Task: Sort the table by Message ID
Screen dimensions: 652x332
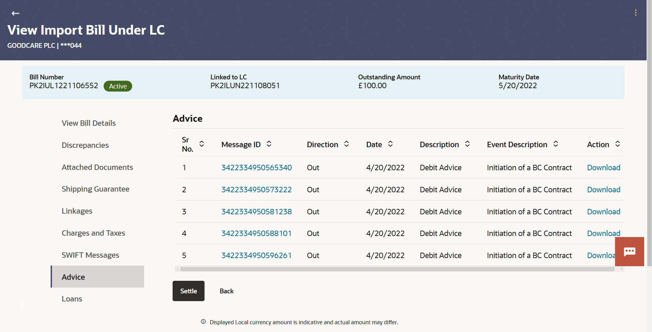Action: 269,144
